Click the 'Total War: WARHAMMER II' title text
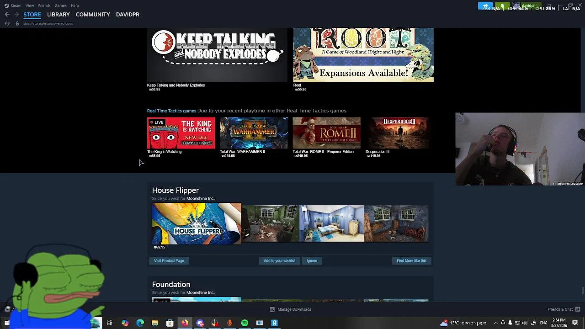Viewport: 585px width, 329px height. tap(242, 152)
